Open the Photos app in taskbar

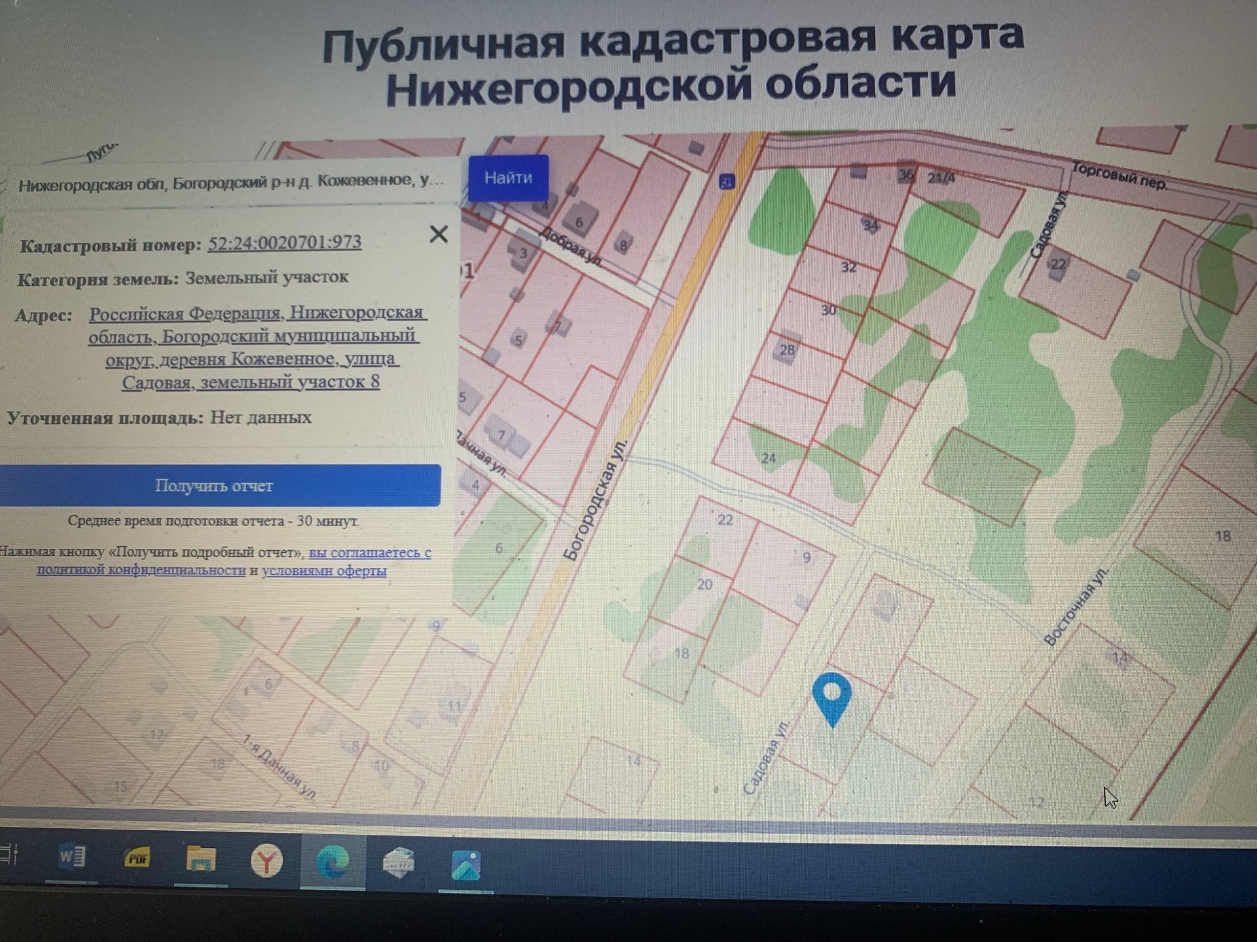coord(465,865)
